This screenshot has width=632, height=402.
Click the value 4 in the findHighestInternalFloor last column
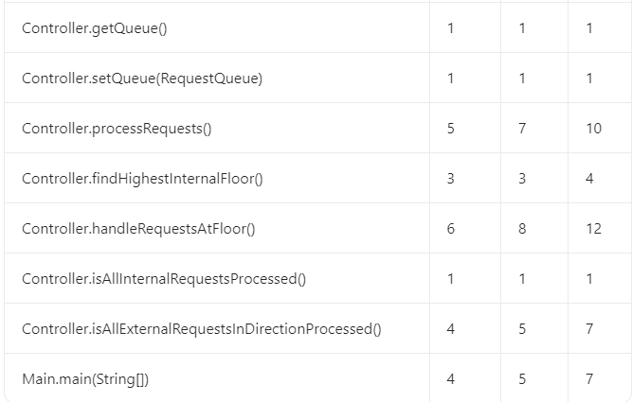pyautogui.click(x=589, y=178)
